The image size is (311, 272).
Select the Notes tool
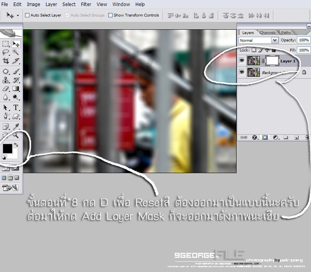point(5,126)
